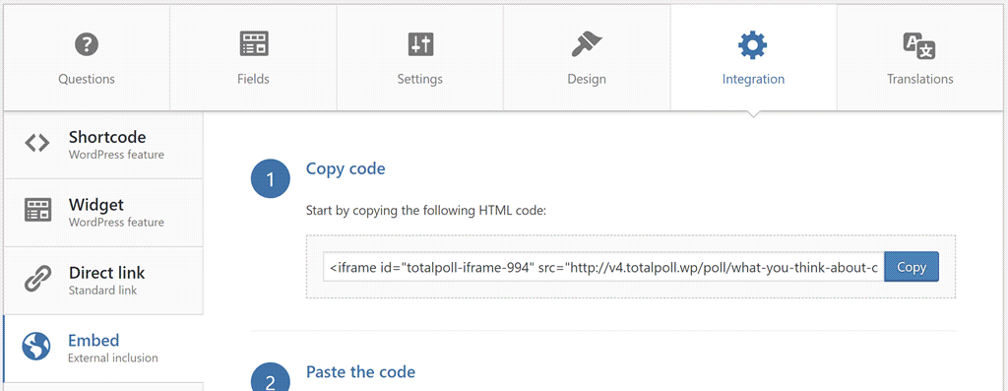The width and height of the screenshot is (1008, 391).
Task: Click the Settings sliders icon
Action: [x=421, y=44]
